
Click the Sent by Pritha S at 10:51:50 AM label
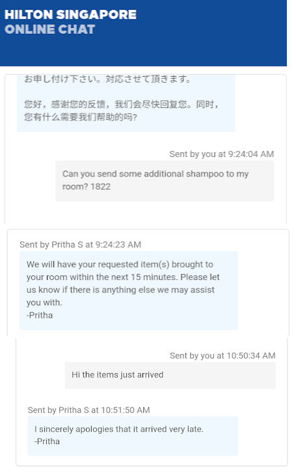[x=88, y=410]
